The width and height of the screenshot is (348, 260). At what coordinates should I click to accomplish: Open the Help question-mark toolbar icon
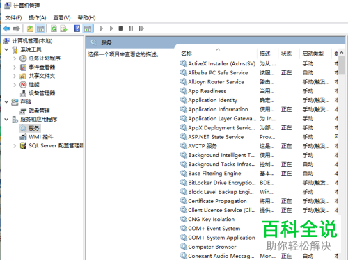[x=77, y=29]
